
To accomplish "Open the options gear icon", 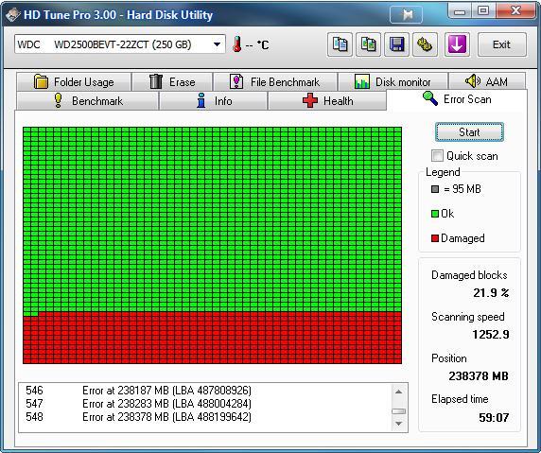I will point(425,44).
